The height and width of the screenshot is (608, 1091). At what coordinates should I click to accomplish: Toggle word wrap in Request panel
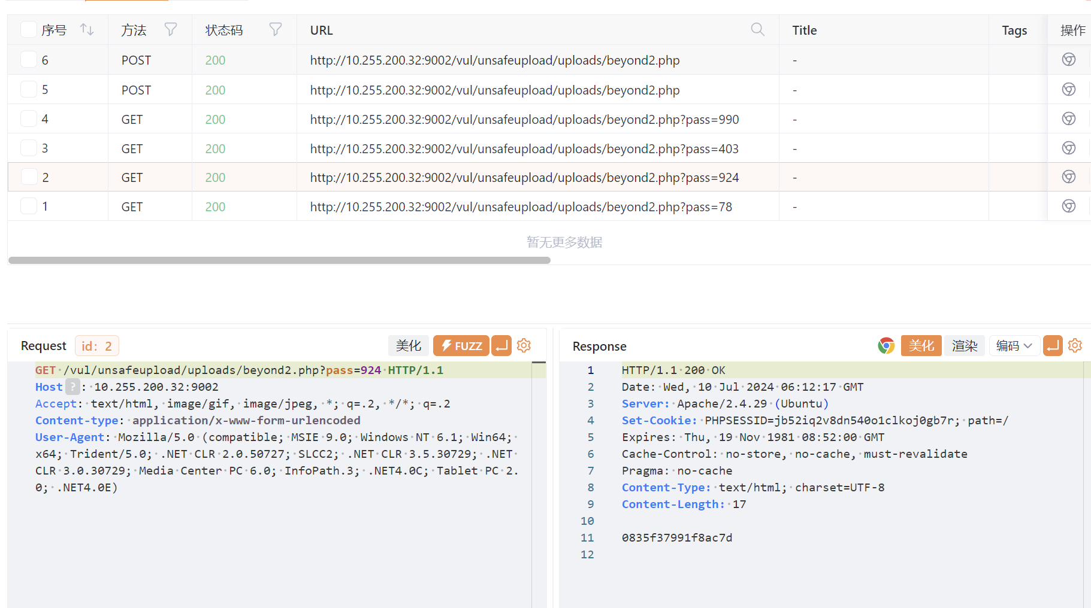[501, 346]
